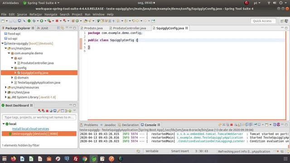This screenshot has width=290, height=163.
Task: Click the Ubuntu Atividades button
Action: tap(10, 3)
